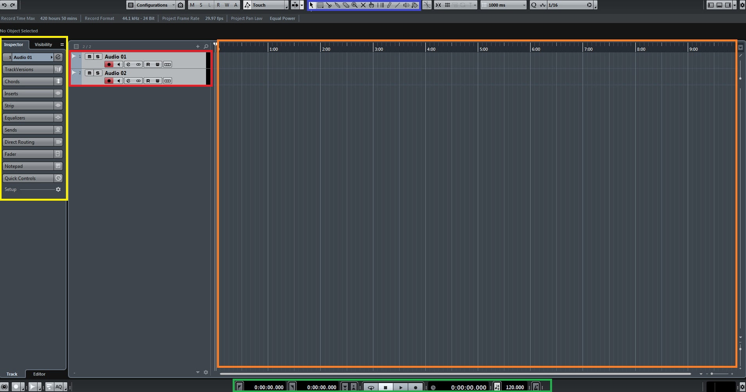This screenshot has width=746, height=392.
Task: Click the Audio 02 edit channel settings icon
Action: [x=128, y=81]
